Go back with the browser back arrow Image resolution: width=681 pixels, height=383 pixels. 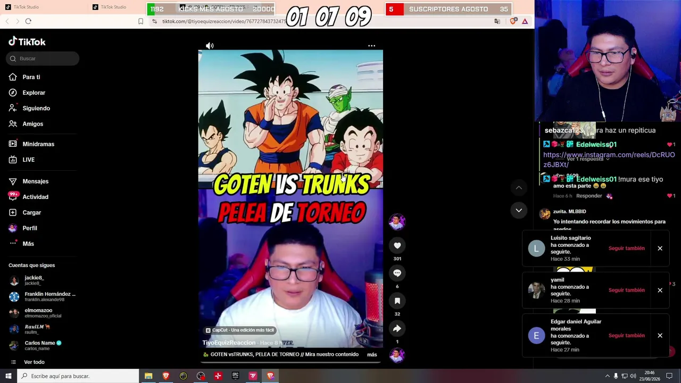coord(7,21)
